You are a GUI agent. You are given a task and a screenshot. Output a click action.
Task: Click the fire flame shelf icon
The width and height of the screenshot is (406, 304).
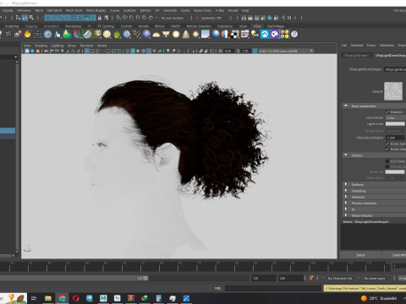point(28,35)
